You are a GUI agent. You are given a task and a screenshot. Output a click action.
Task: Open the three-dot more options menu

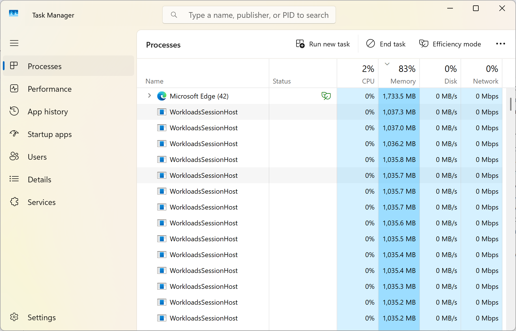pos(500,44)
